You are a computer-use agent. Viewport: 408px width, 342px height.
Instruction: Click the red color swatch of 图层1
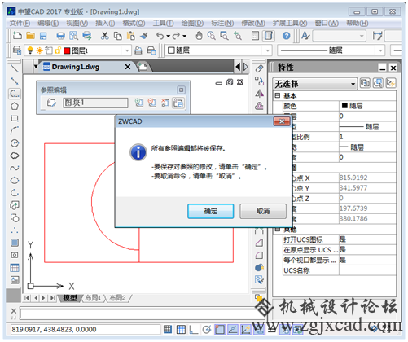pyautogui.click(x=67, y=50)
